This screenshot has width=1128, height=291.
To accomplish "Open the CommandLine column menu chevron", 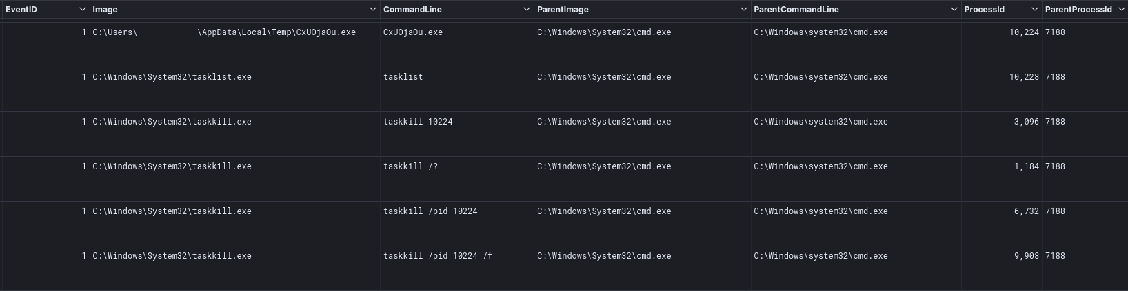I will tap(527, 10).
